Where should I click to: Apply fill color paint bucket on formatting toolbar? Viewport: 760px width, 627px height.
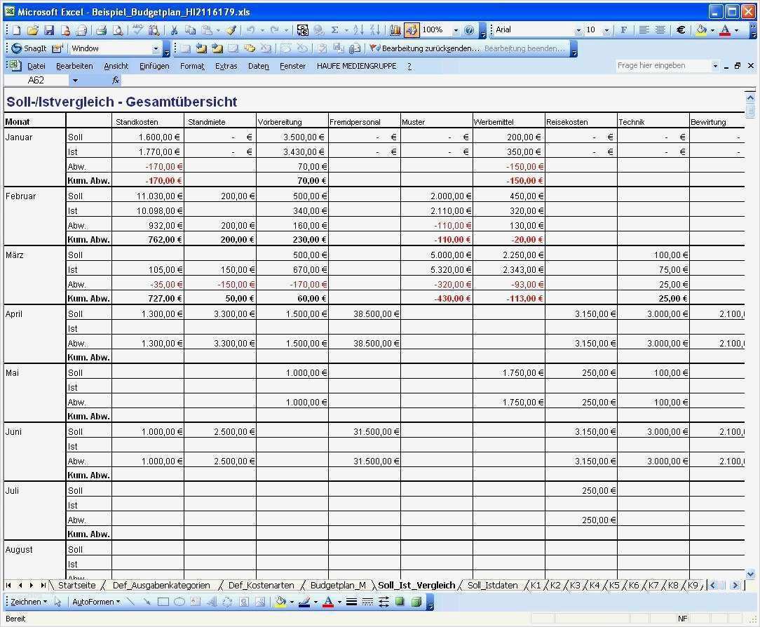(x=701, y=30)
